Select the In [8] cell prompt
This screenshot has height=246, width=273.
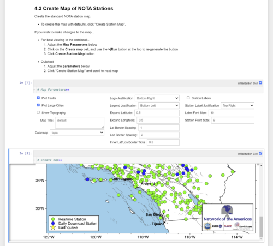click(x=26, y=153)
